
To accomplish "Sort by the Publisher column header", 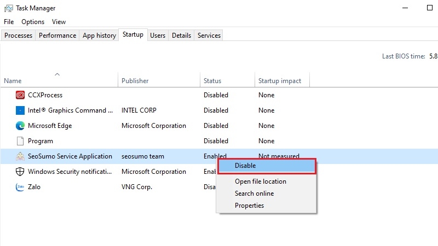I will pos(135,81).
